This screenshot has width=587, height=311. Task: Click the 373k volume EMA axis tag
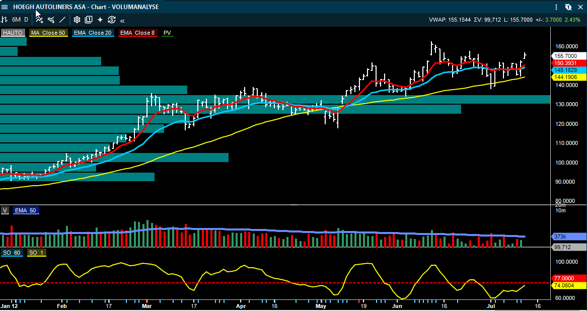[569, 237]
